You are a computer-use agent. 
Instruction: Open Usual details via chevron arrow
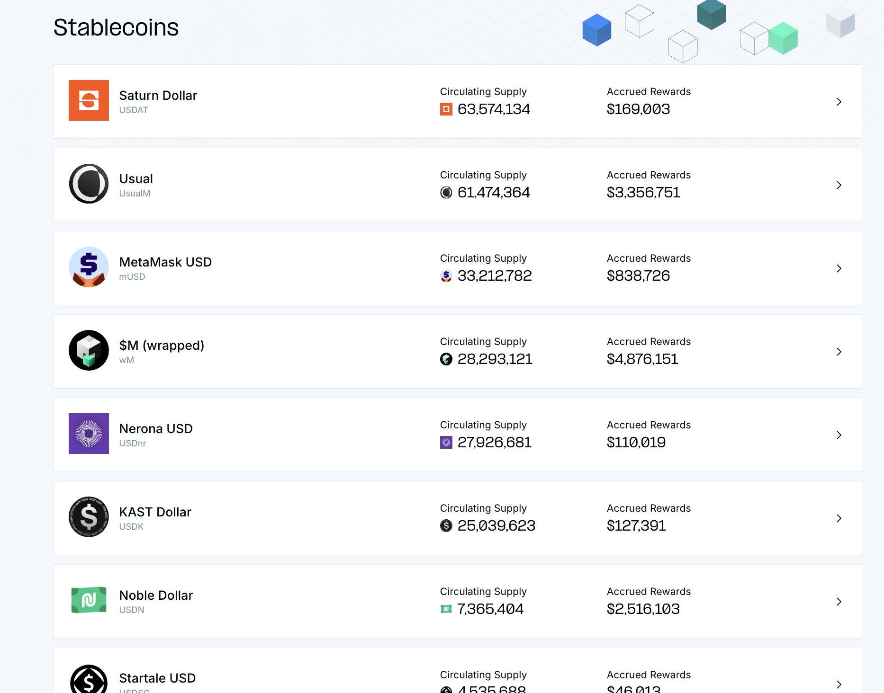coord(839,185)
